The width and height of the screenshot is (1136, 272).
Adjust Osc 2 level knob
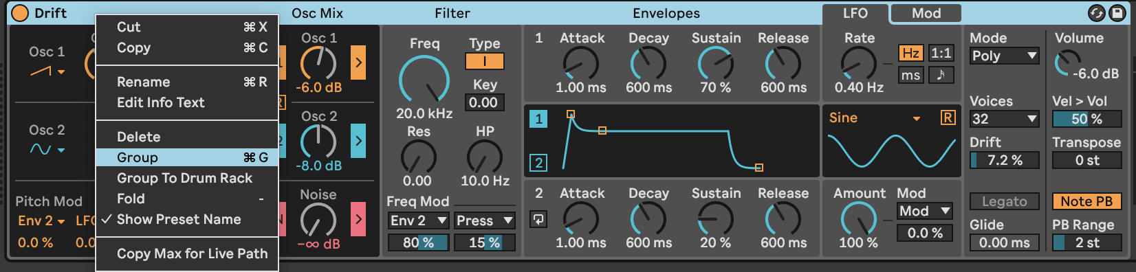[318, 142]
